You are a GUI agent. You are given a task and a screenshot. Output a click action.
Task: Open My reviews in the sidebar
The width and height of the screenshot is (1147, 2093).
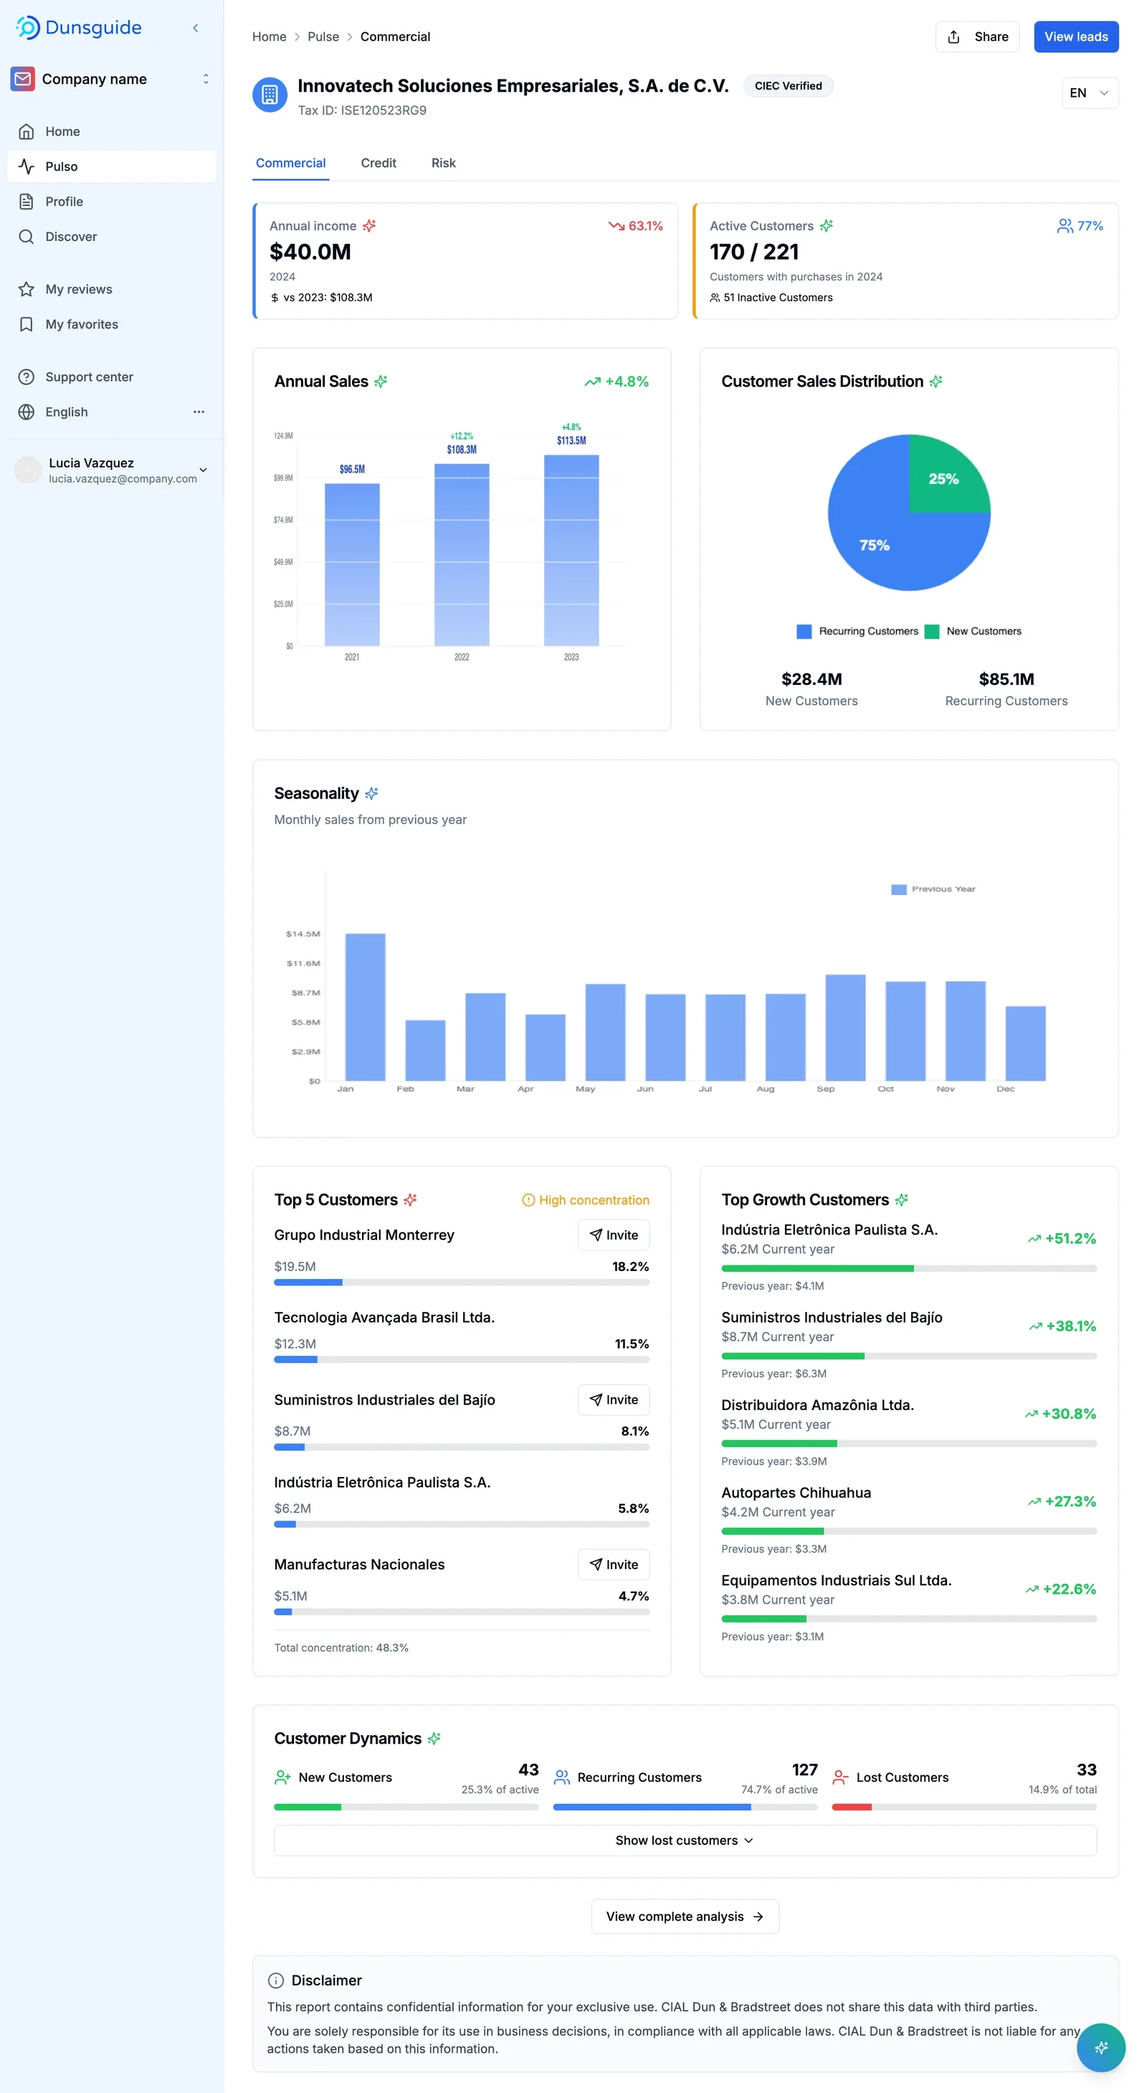click(x=111, y=289)
